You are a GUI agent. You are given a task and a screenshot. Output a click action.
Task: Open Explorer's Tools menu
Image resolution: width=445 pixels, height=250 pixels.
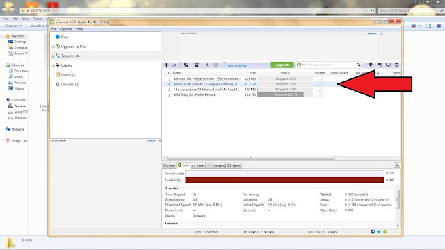click(x=38, y=19)
